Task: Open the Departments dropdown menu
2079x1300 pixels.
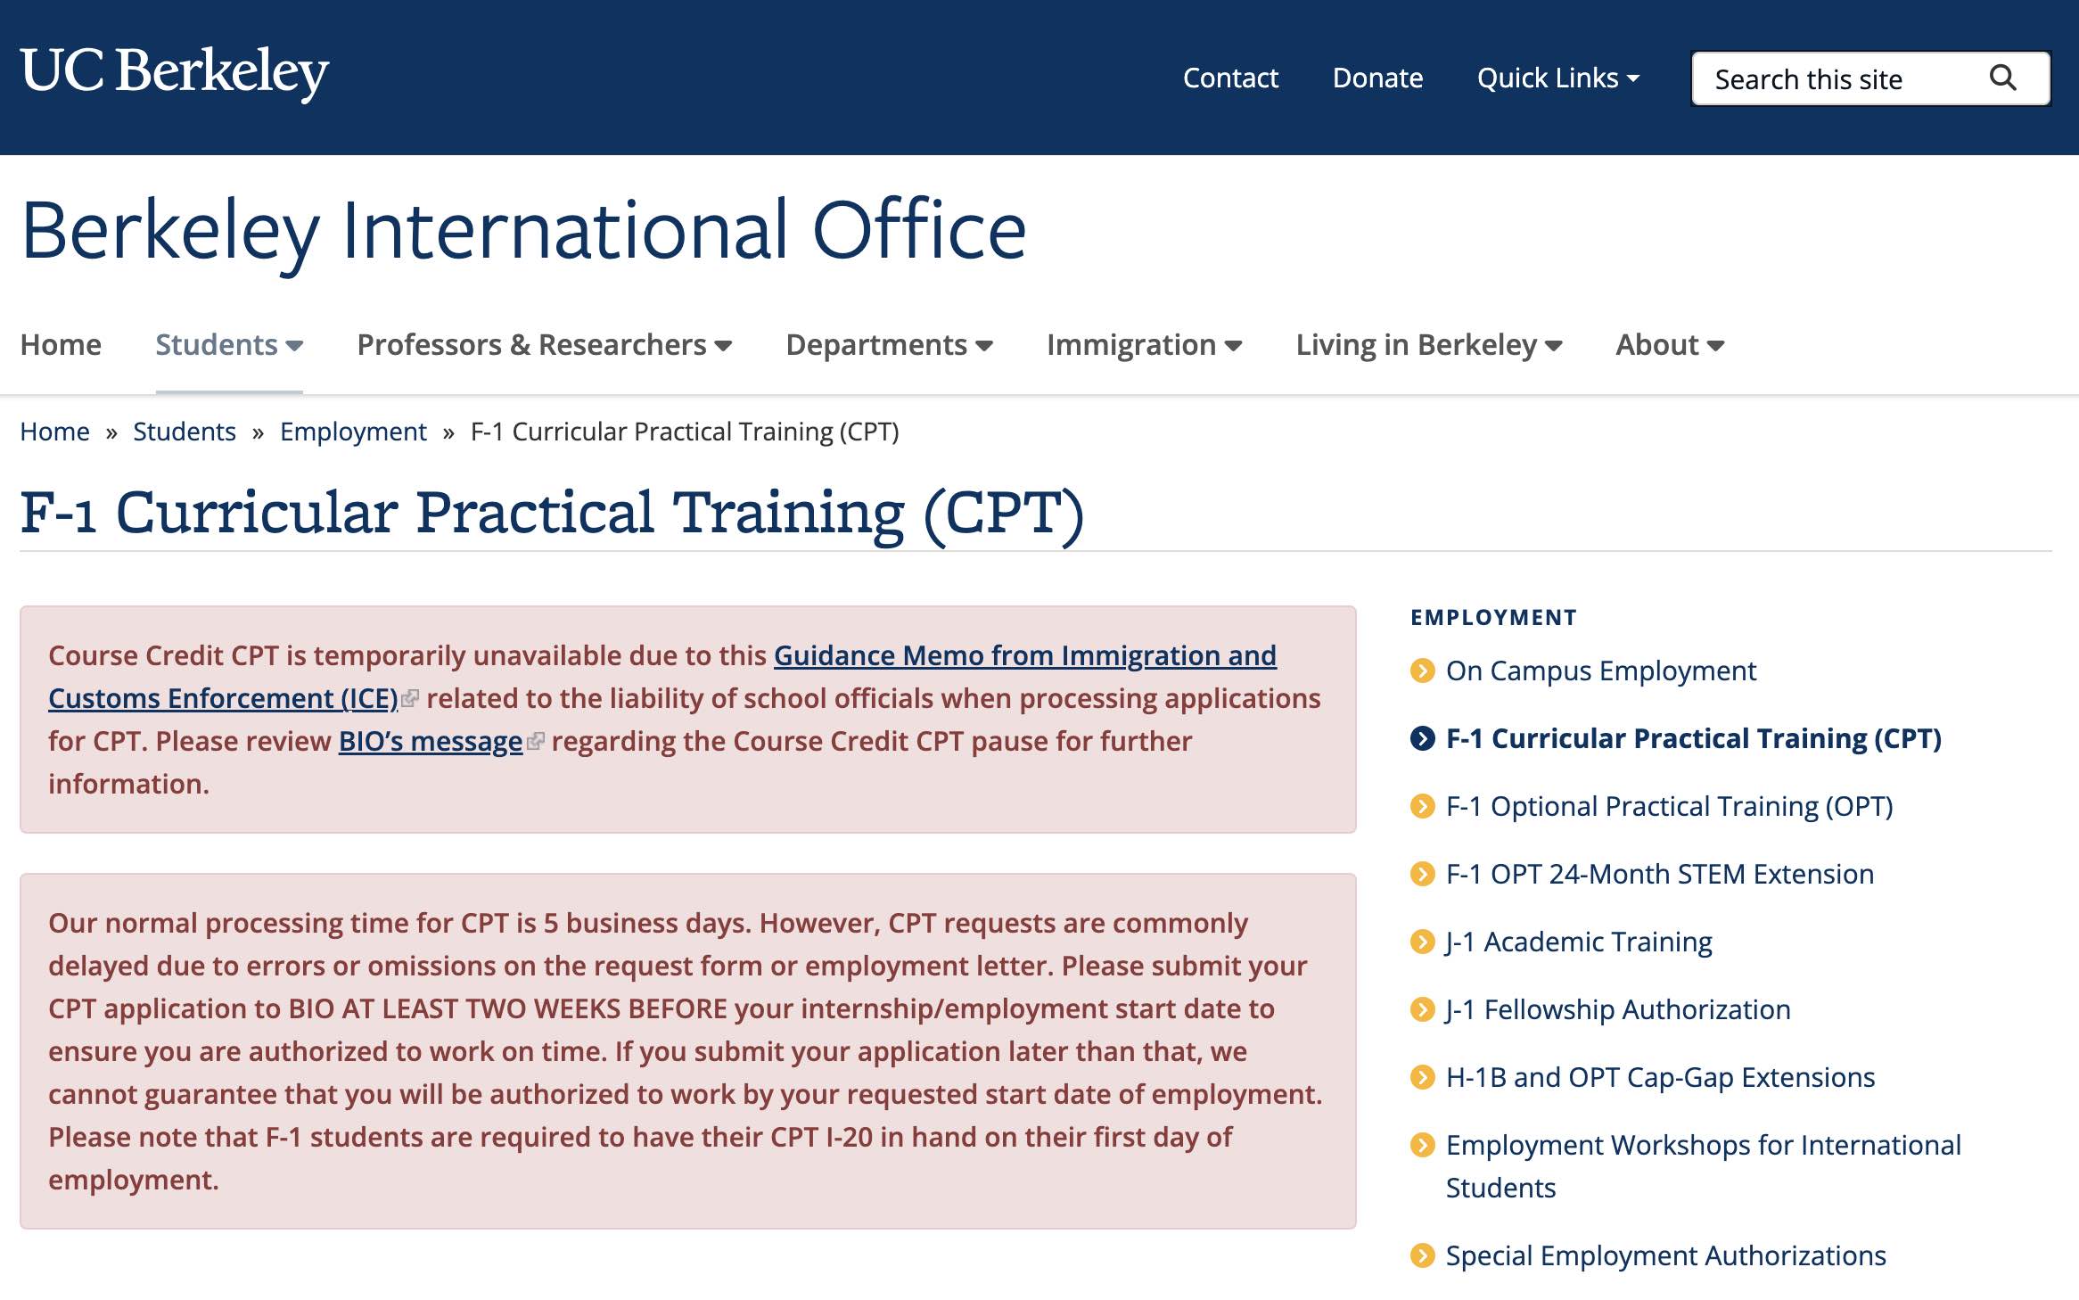Action: [x=890, y=345]
